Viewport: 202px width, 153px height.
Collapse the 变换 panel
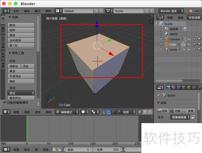[x=10, y=17]
